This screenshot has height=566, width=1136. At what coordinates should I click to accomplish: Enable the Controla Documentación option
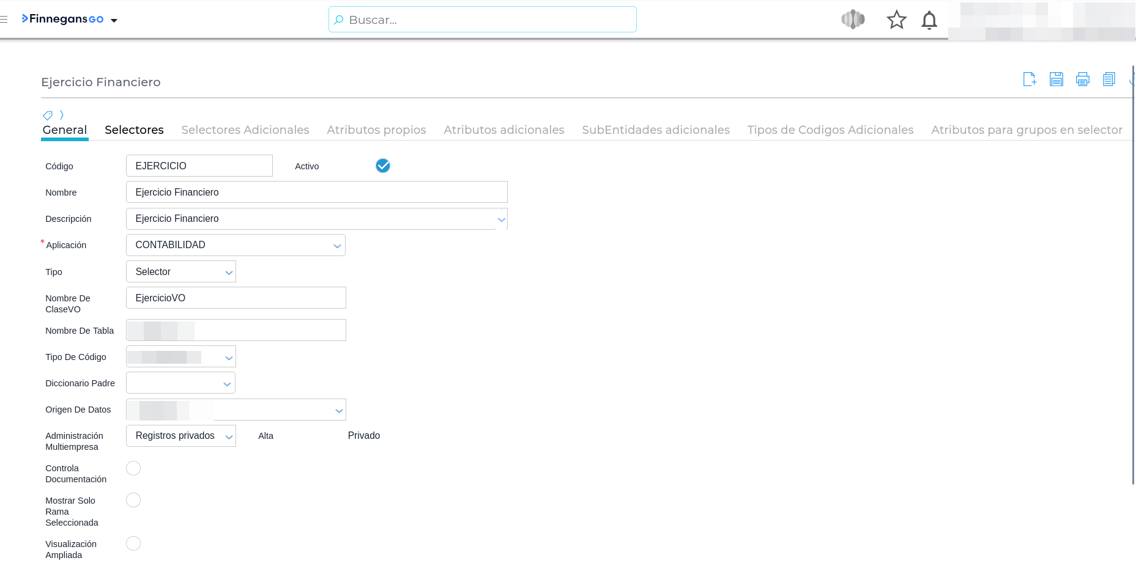[x=133, y=468]
